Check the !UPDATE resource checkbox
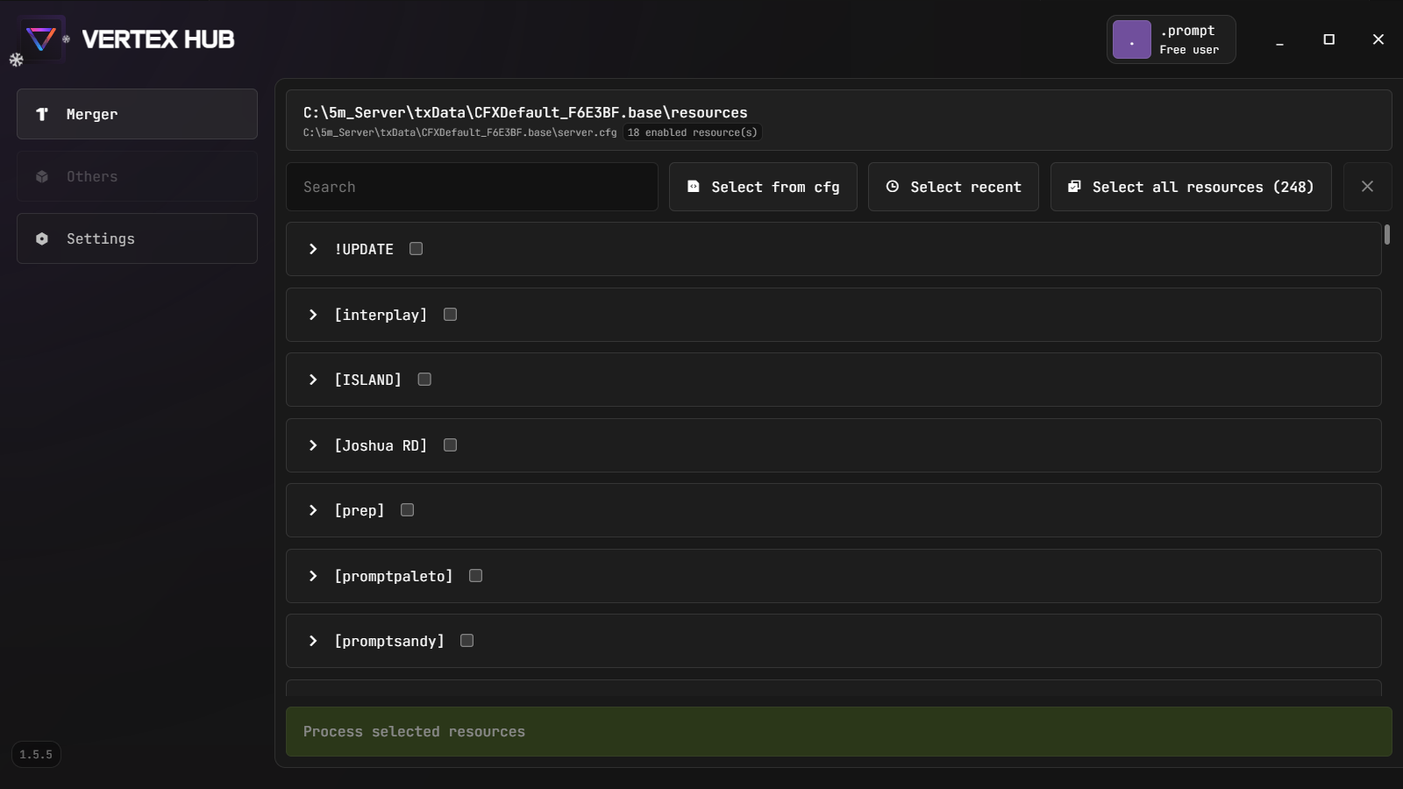 tap(416, 248)
